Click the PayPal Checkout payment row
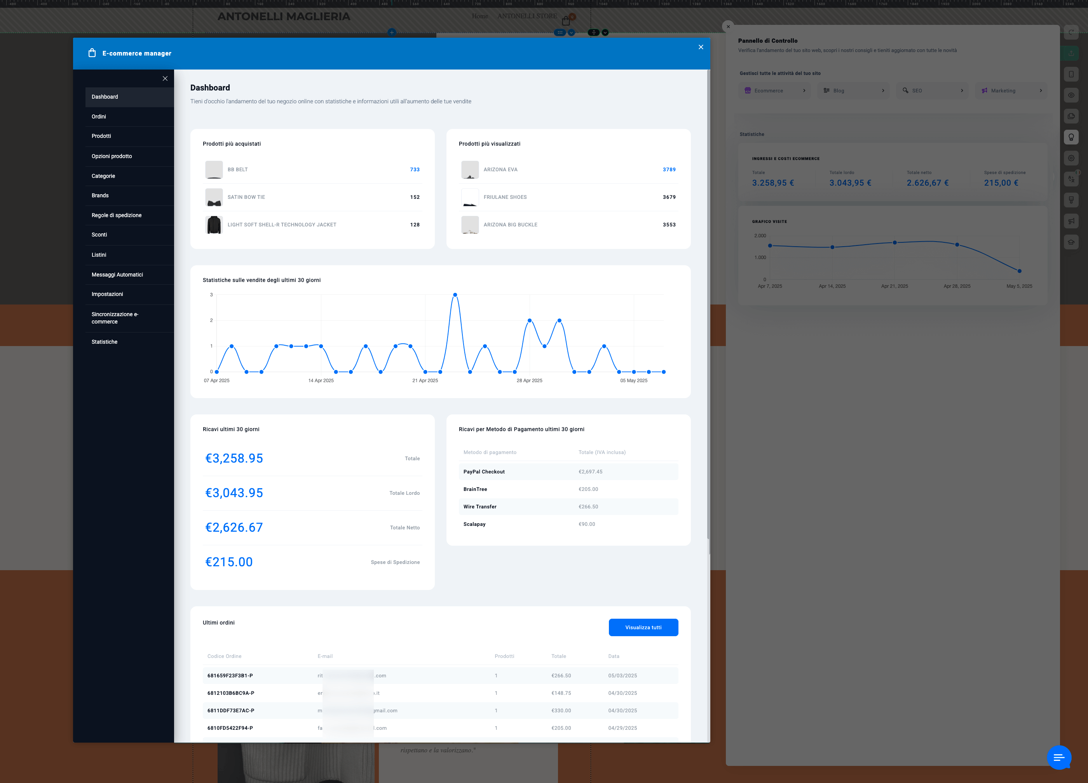This screenshot has height=783, width=1088. tap(568, 472)
